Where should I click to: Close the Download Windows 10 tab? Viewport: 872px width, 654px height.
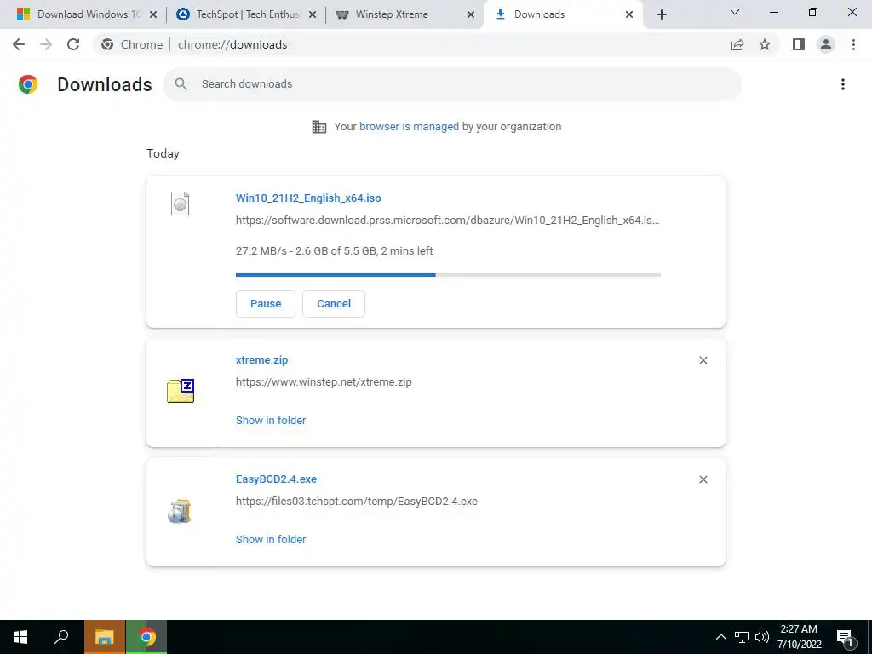[x=153, y=14]
